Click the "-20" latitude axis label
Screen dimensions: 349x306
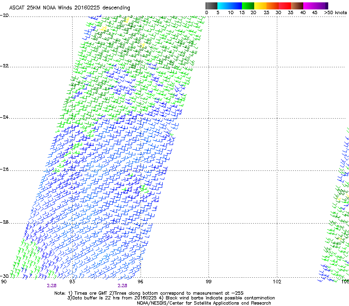pyautogui.click(x=4, y=16)
